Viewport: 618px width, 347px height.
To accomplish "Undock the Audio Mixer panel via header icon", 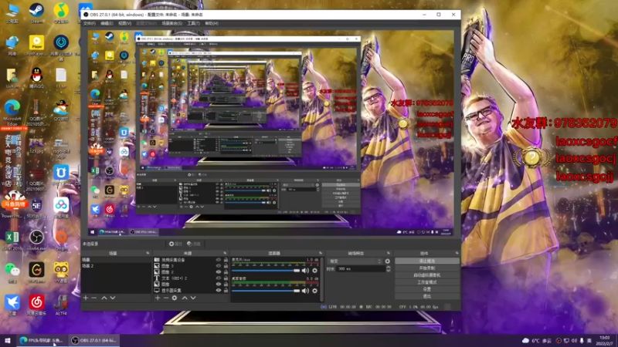I will [321, 253].
